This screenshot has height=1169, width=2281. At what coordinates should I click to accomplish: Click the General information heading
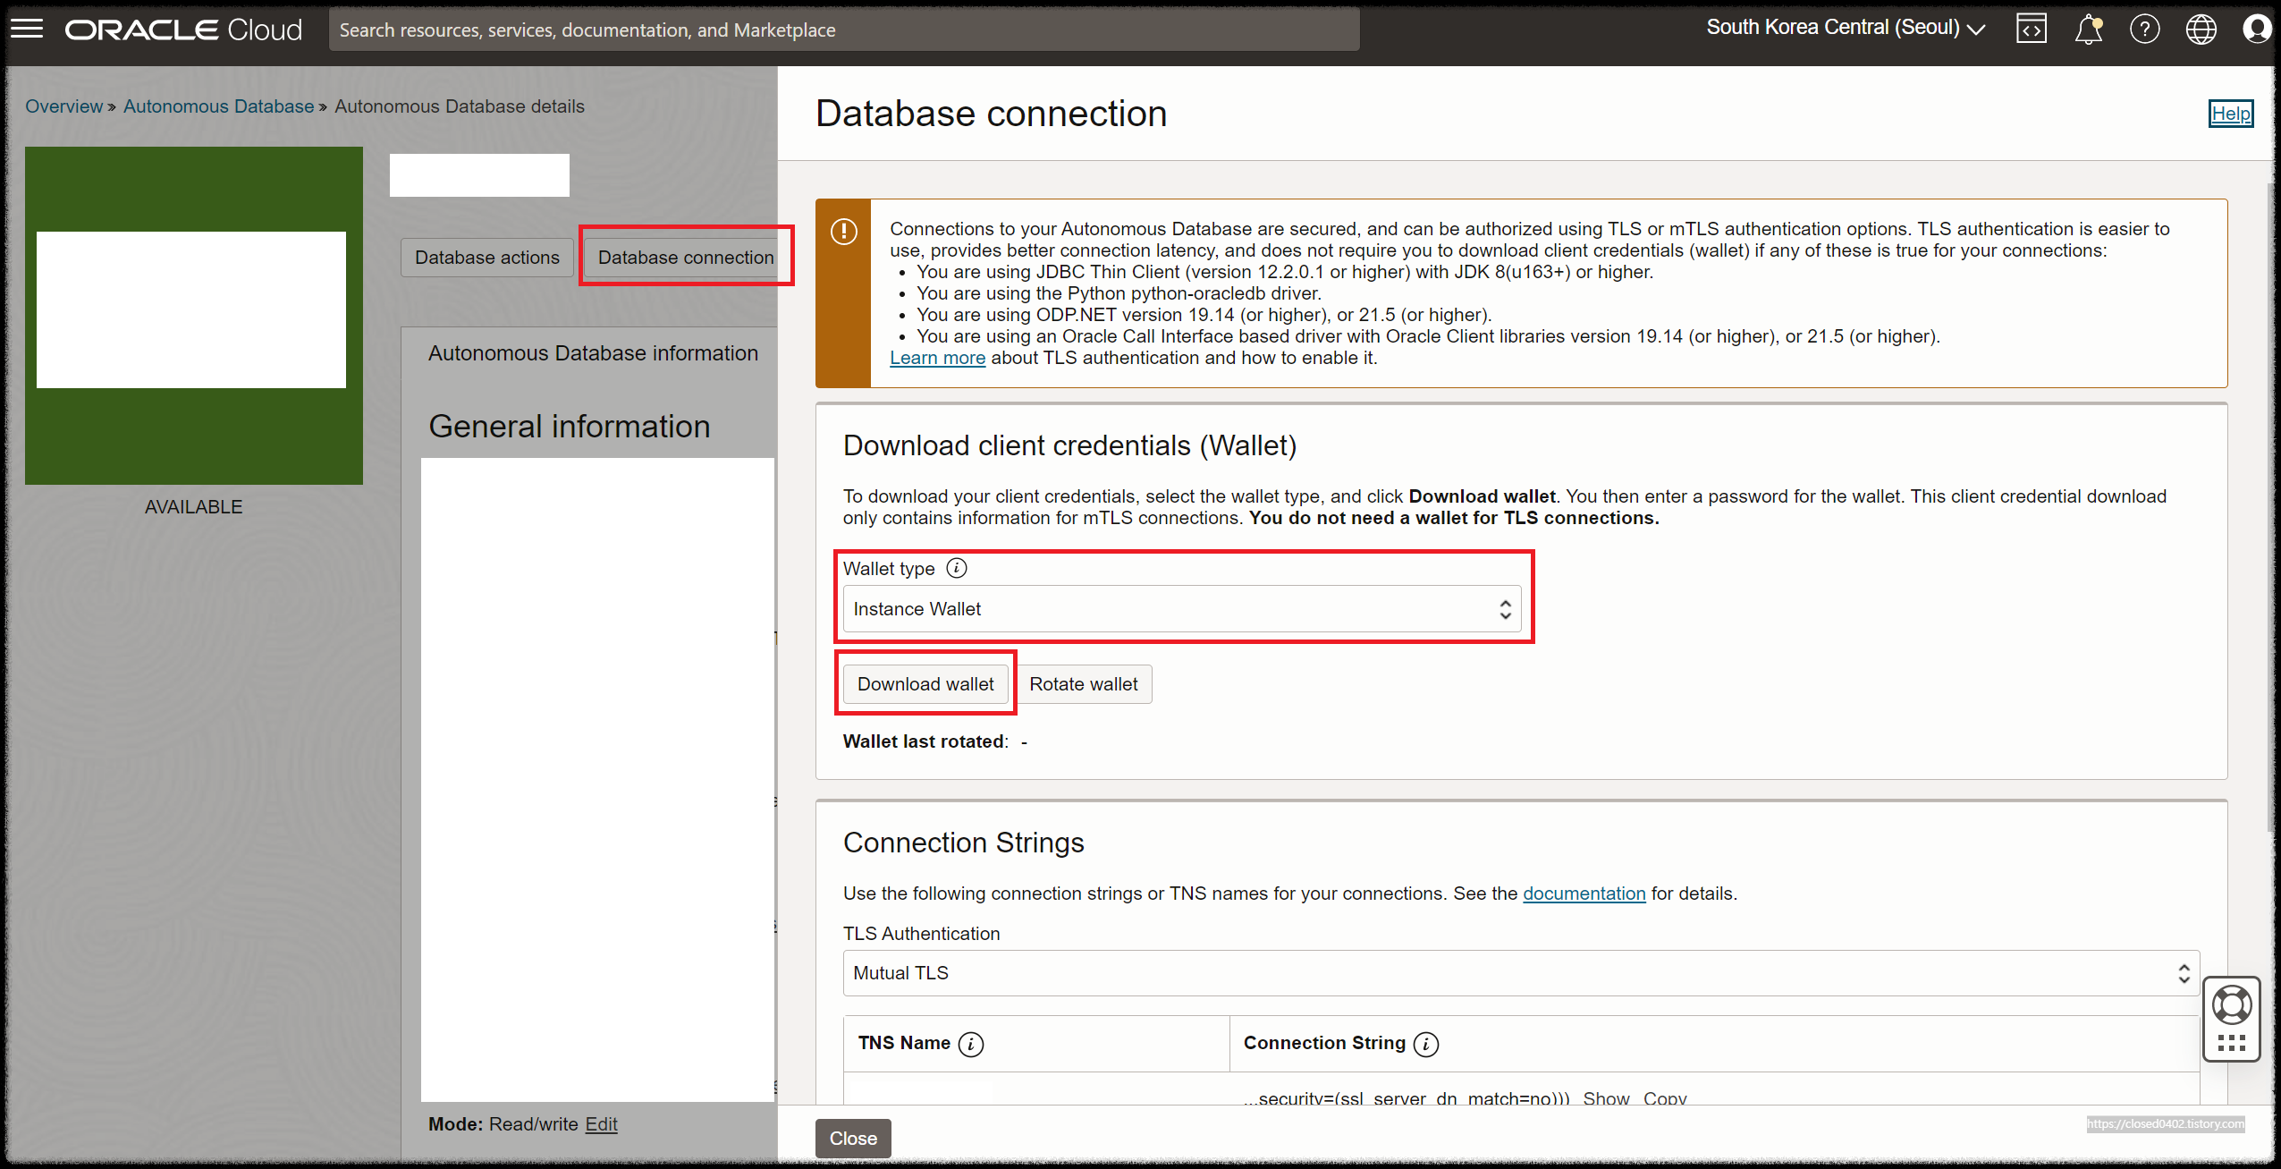tap(569, 427)
